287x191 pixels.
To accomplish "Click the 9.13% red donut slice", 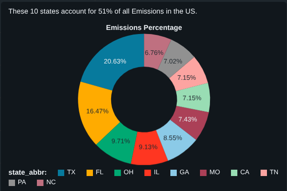I will click(148, 148).
